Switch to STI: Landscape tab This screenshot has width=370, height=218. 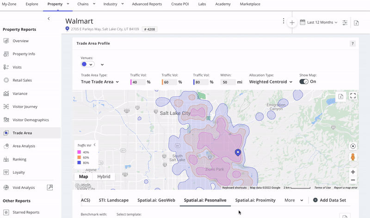114,200
